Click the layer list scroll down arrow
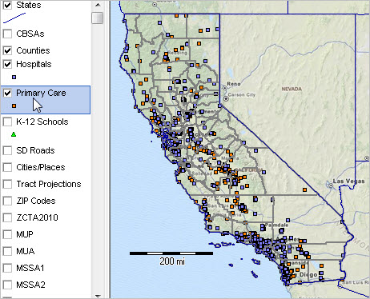 click(x=98, y=296)
